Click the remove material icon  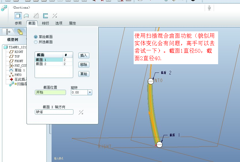(x=36, y=16)
